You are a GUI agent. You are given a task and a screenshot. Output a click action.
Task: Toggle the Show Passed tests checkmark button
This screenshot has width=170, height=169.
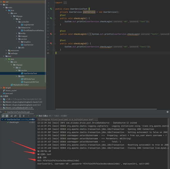point(3,116)
